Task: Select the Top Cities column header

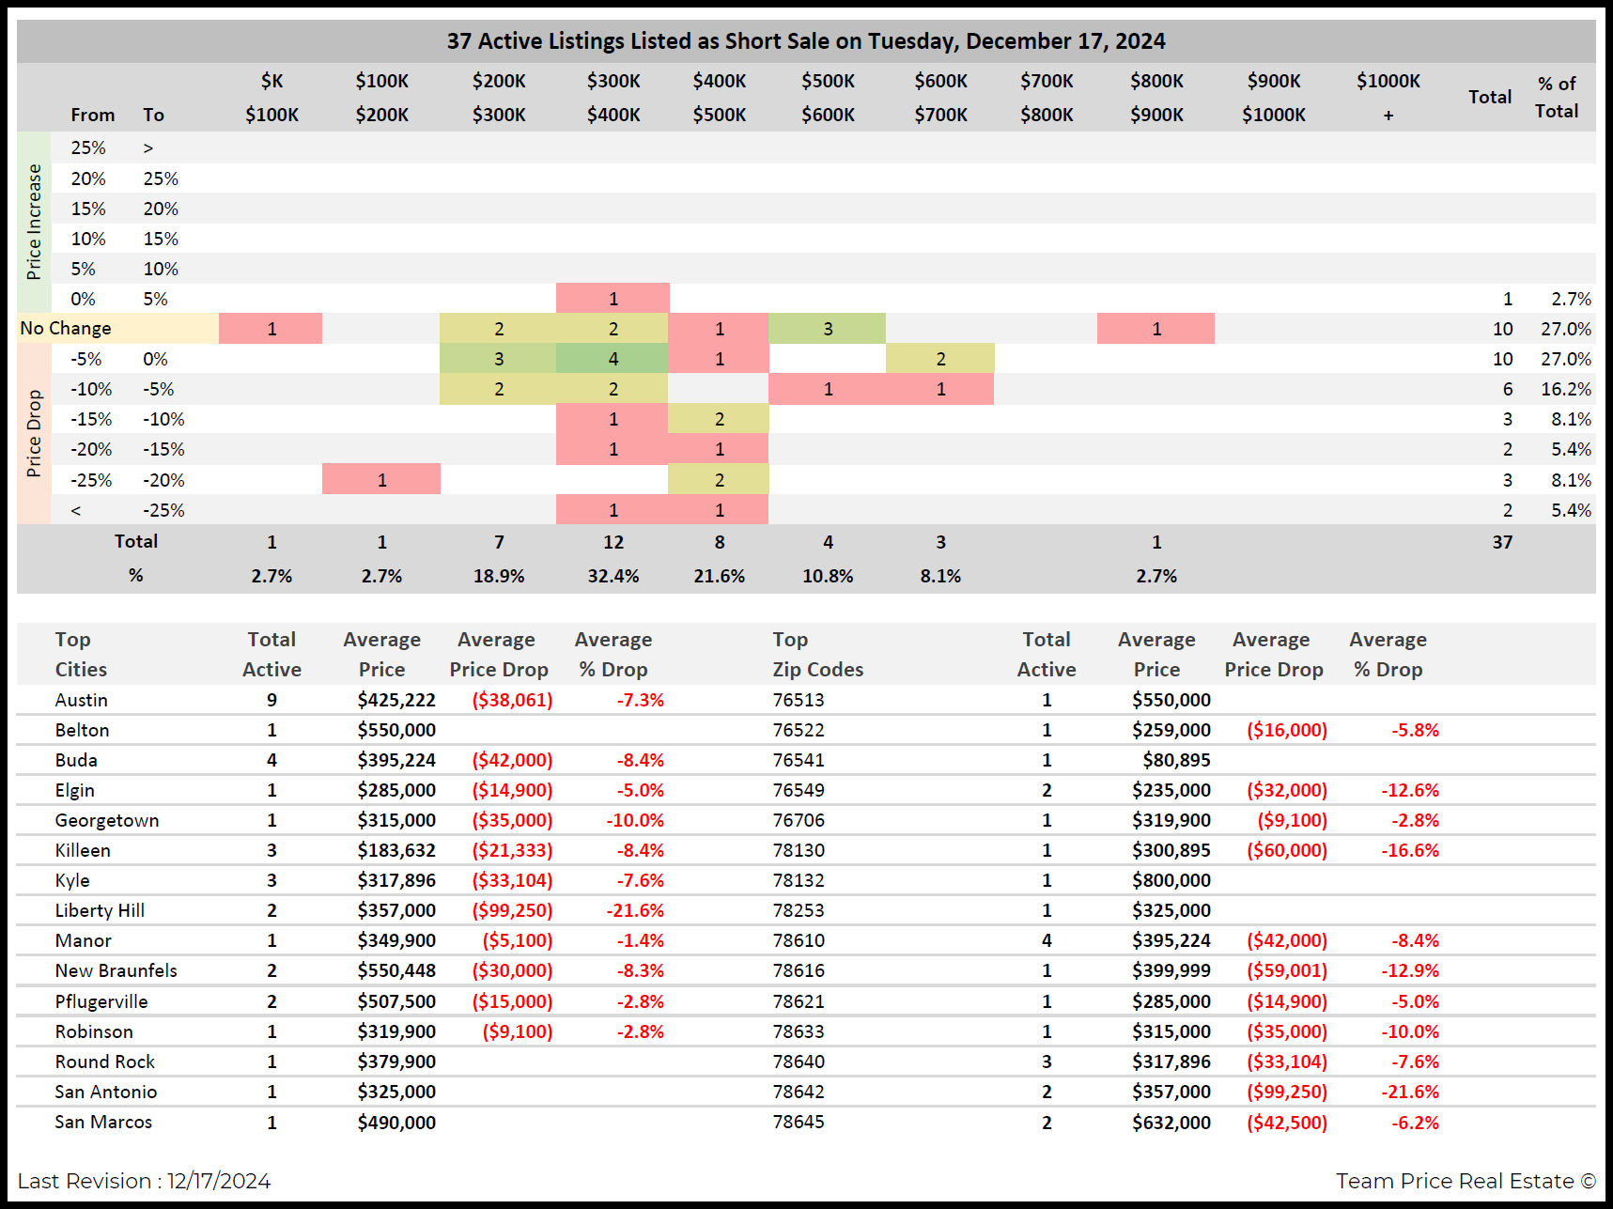Action: click(80, 654)
